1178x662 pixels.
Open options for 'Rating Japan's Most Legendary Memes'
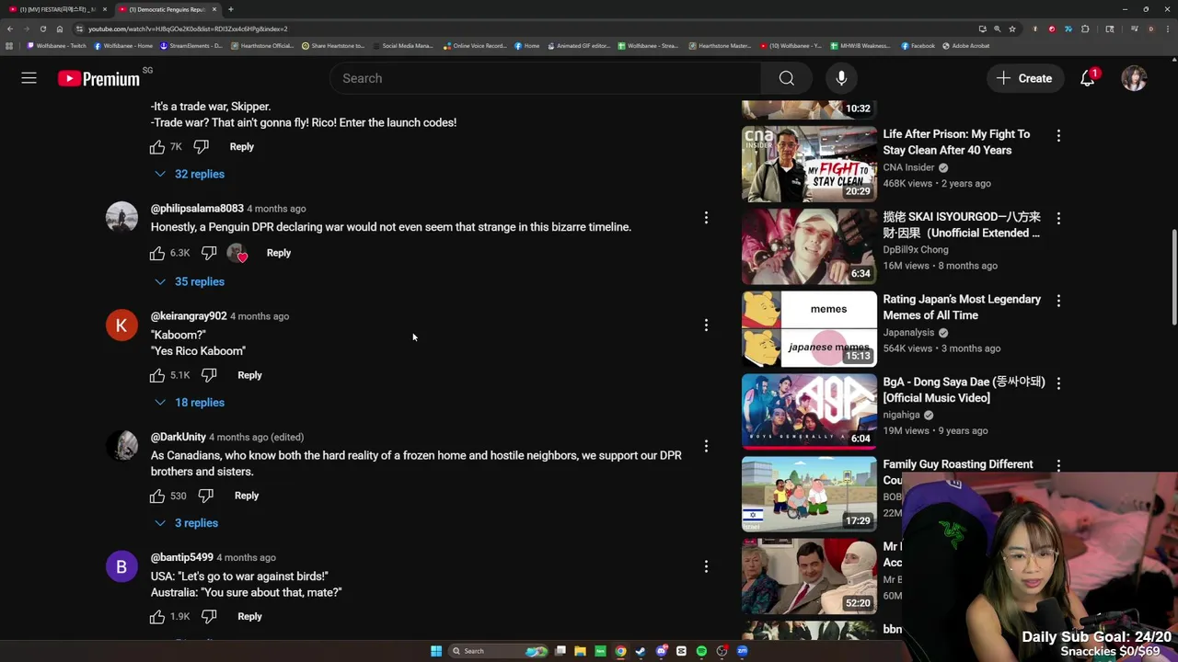pyautogui.click(x=1058, y=301)
